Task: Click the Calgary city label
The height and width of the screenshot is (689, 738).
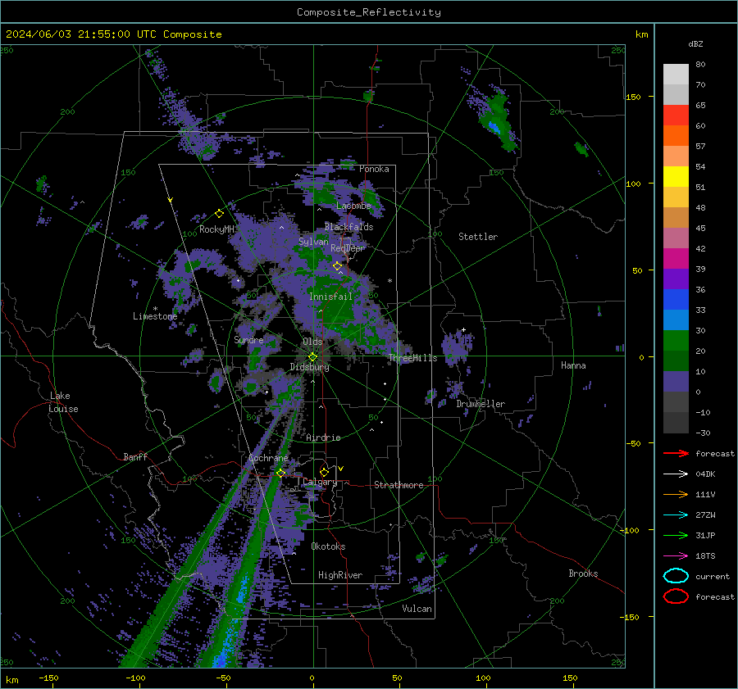Action: point(320,482)
